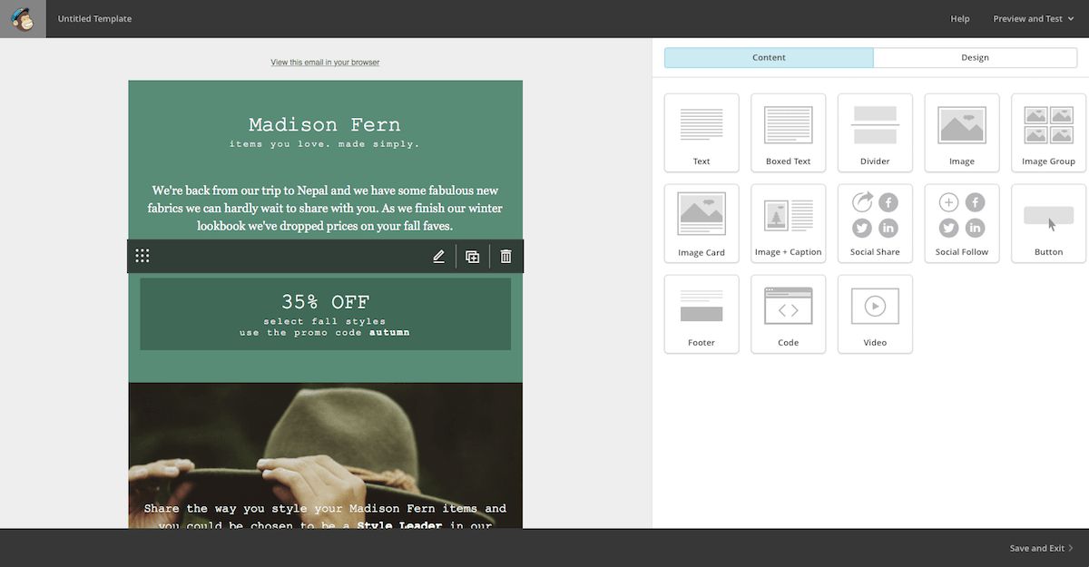Duplicate the selected content block
The width and height of the screenshot is (1089, 567).
(473, 257)
